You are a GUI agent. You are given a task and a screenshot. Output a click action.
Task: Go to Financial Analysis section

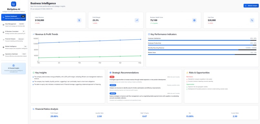coord(14,40)
